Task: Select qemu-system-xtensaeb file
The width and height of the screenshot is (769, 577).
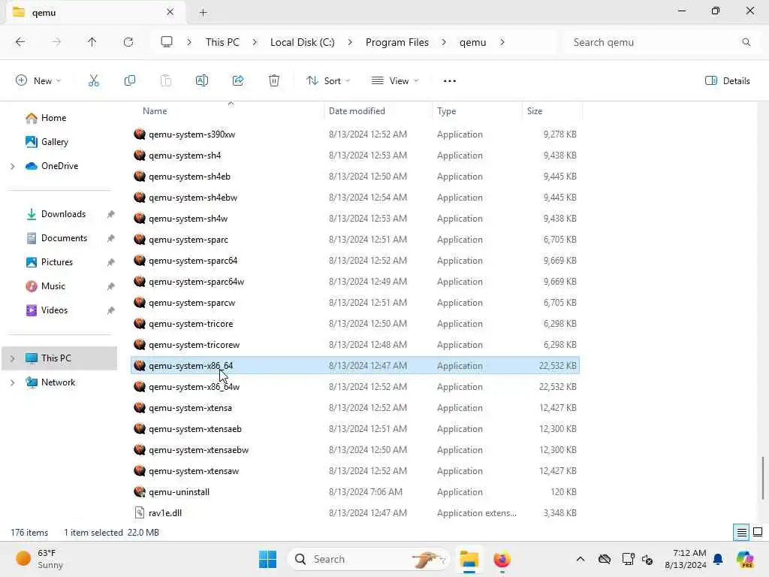Action: pyautogui.click(x=355, y=429)
